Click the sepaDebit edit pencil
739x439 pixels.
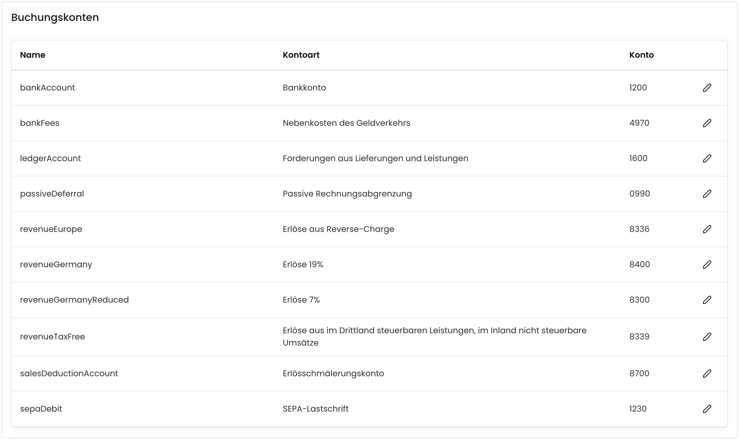(707, 409)
